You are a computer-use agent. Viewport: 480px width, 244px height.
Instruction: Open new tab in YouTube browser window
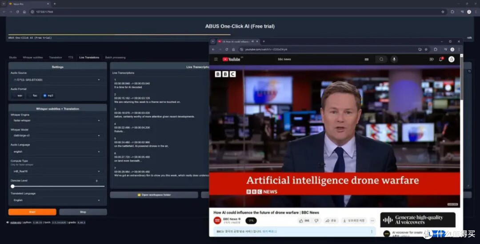point(264,41)
